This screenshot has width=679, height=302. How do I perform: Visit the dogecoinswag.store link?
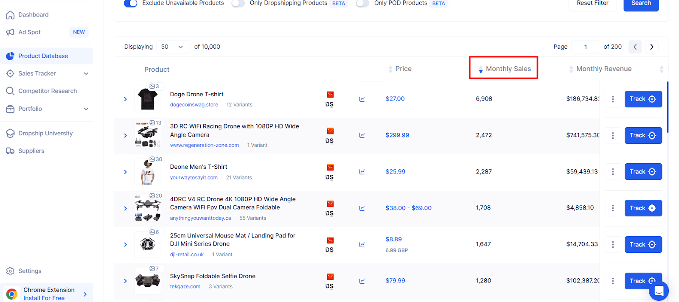pyautogui.click(x=194, y=105)
